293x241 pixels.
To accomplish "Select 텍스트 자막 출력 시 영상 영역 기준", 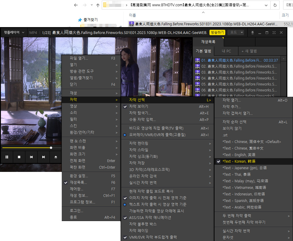I will tap(167, 204).
